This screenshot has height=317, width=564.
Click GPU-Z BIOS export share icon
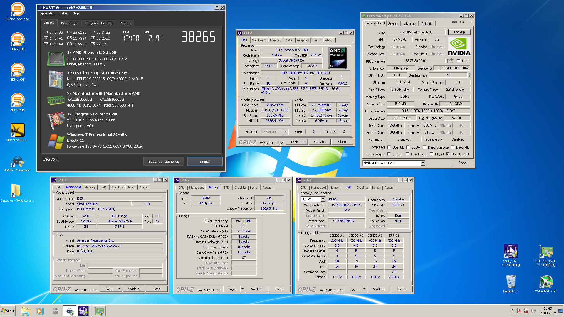click(450, 61)
